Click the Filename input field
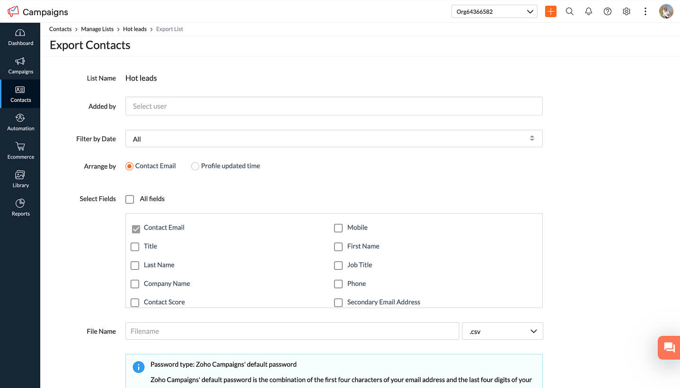Viewport: 680px width, 388px height. (x=292, y=331)
